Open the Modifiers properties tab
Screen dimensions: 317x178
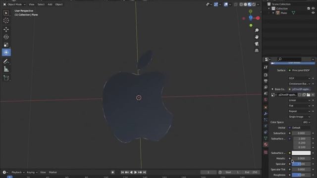pos(265,114)
